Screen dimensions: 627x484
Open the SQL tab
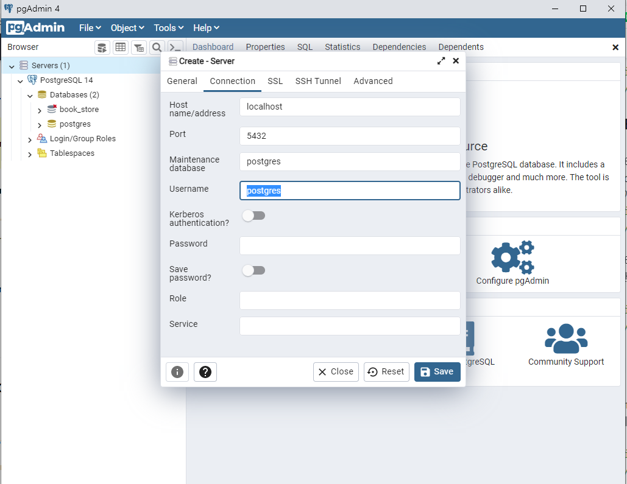(305, 47)
